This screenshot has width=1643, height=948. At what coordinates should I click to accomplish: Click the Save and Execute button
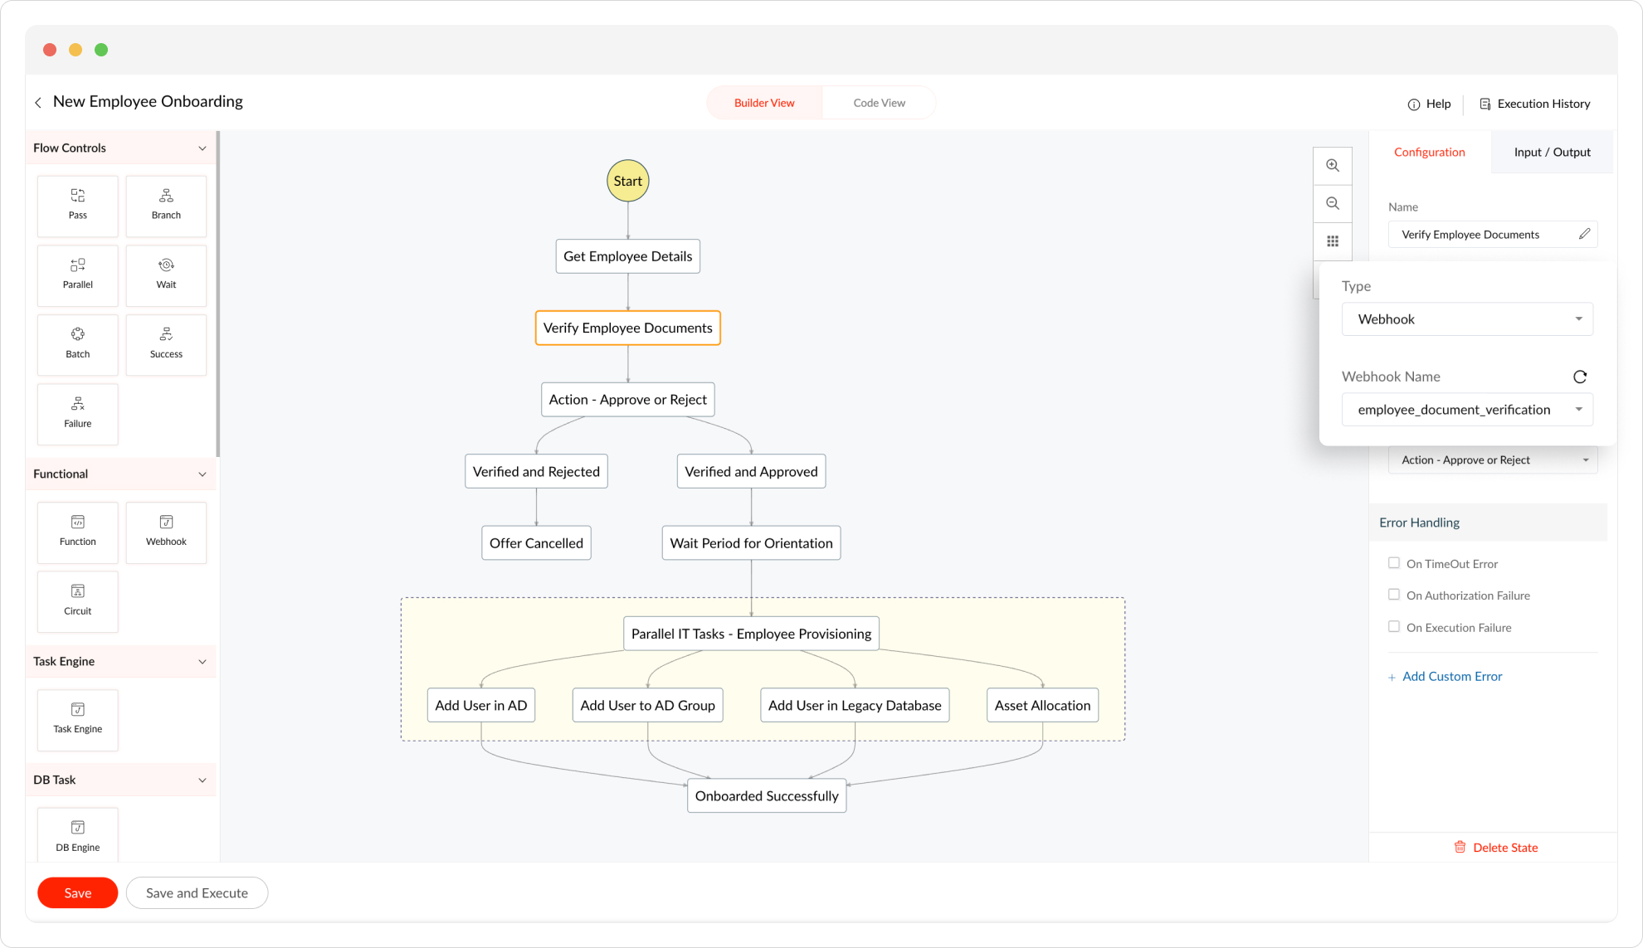197,893
